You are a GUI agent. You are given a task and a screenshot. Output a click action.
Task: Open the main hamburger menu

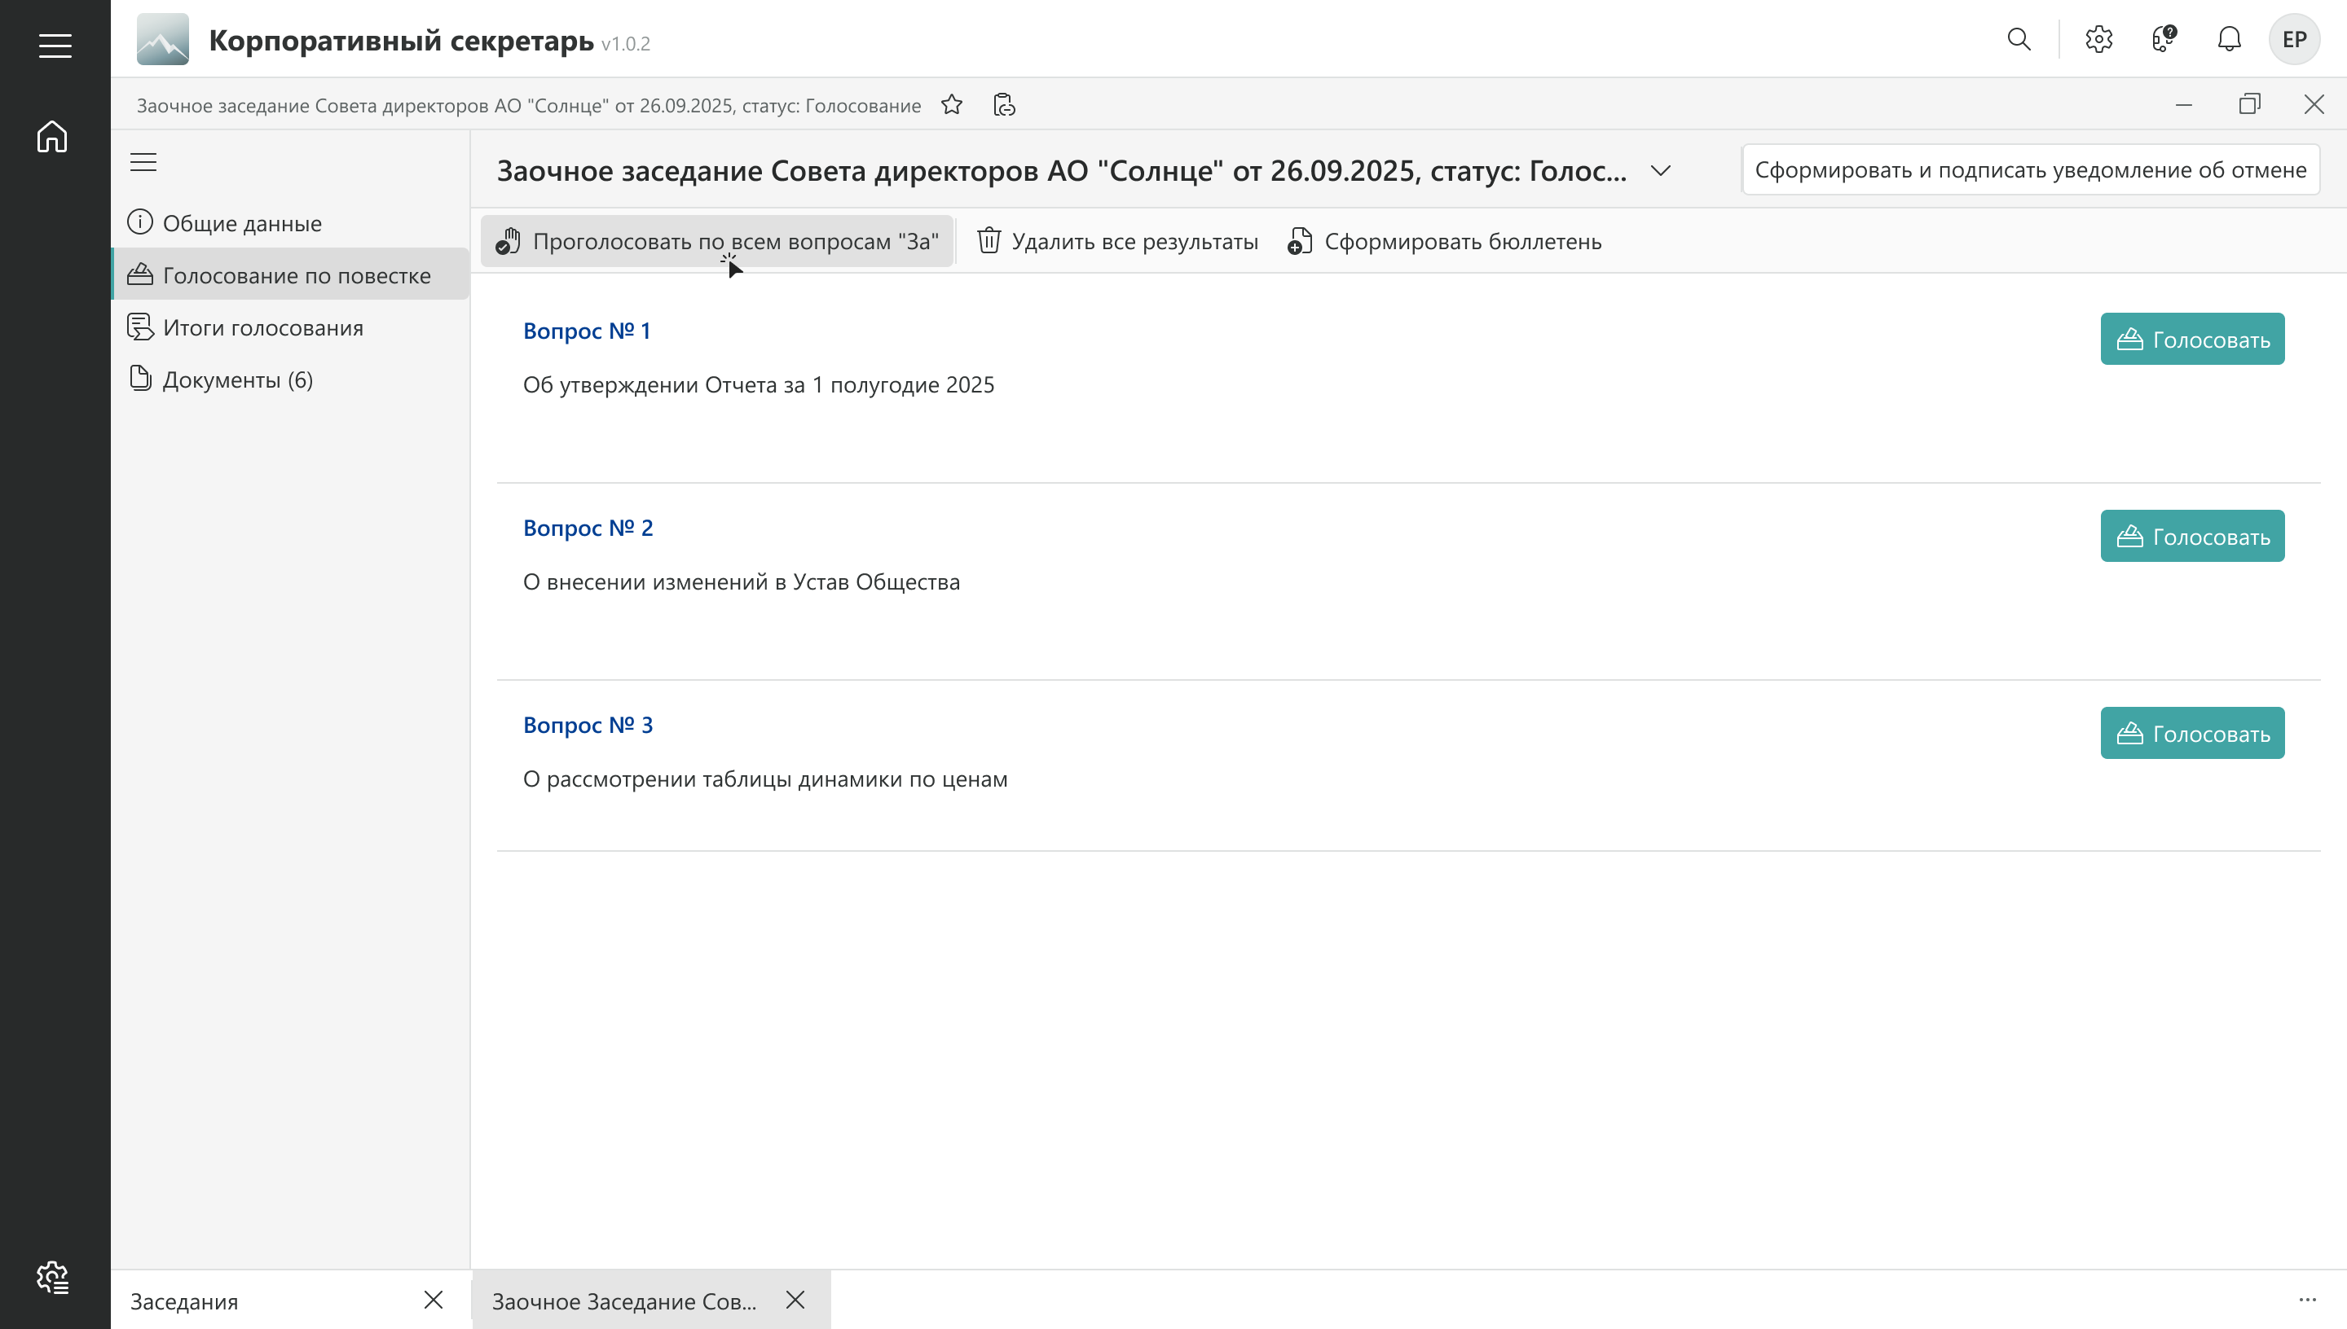pos(55,46)
